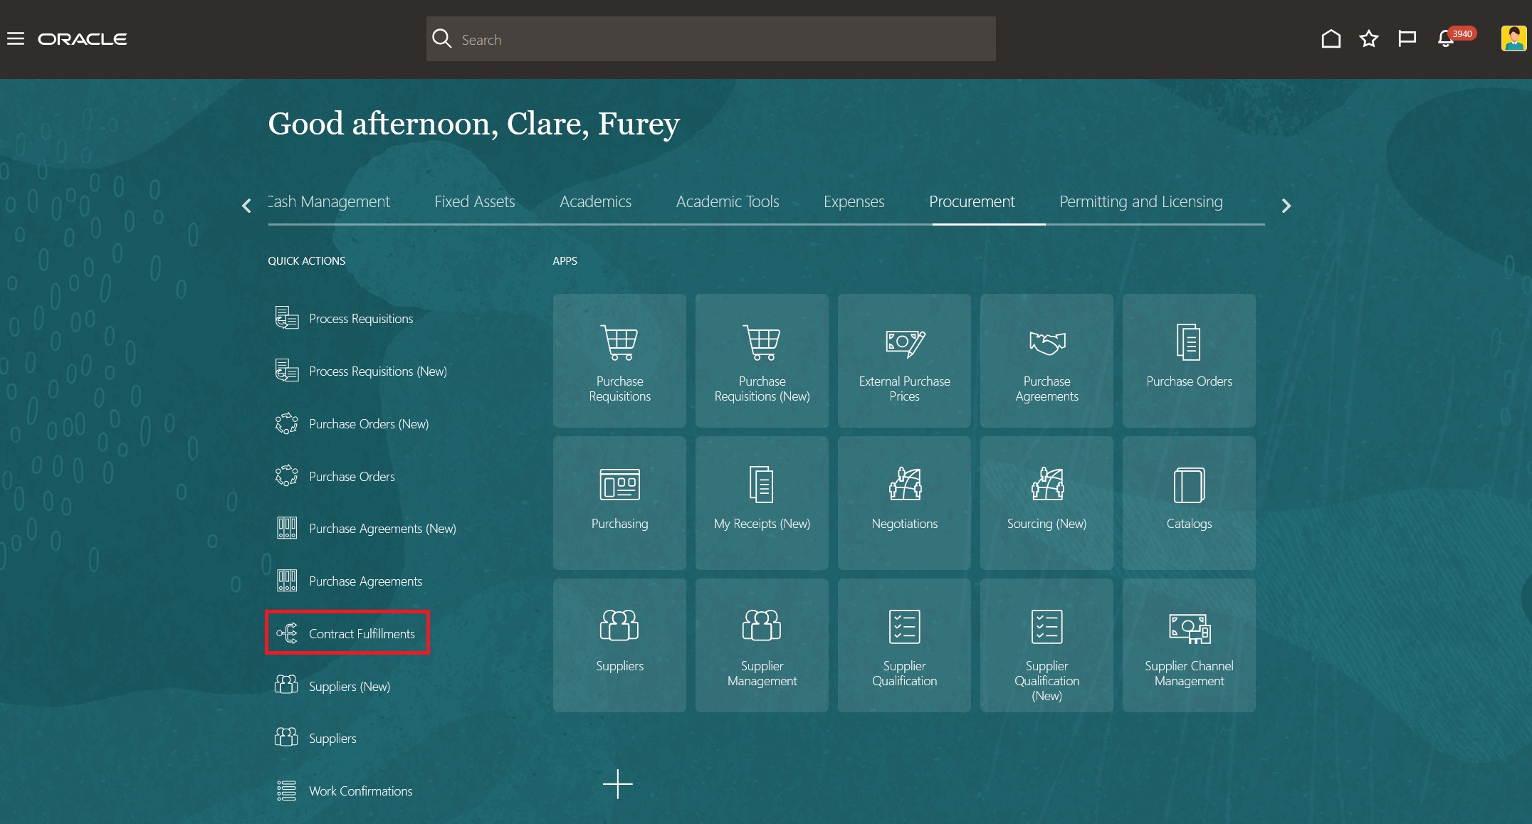The width and height of the screenshot is (1532, 824).
Task: Open Purchase Orders (New) quick action
Action: coord(352,424)
